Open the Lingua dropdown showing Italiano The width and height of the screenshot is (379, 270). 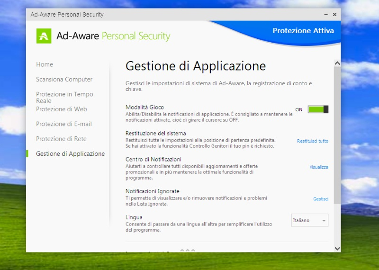(x=309, y=220)
